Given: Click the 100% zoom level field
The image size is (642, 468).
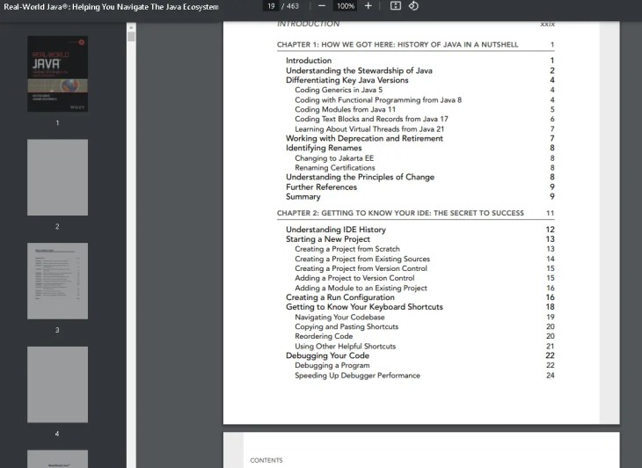Looking at the screenshot, I should [x=346, y=6].
